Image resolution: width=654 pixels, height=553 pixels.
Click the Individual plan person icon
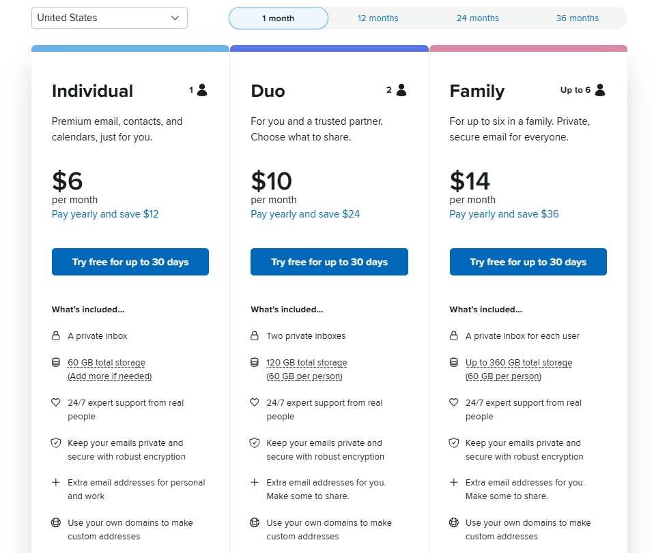tap(202, 90)
